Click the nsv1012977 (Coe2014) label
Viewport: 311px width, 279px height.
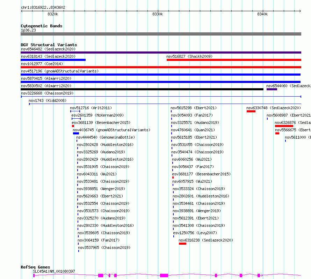pyautogui.click(x=42, y=64)
